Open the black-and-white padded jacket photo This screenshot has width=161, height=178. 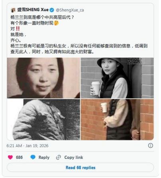43,119
